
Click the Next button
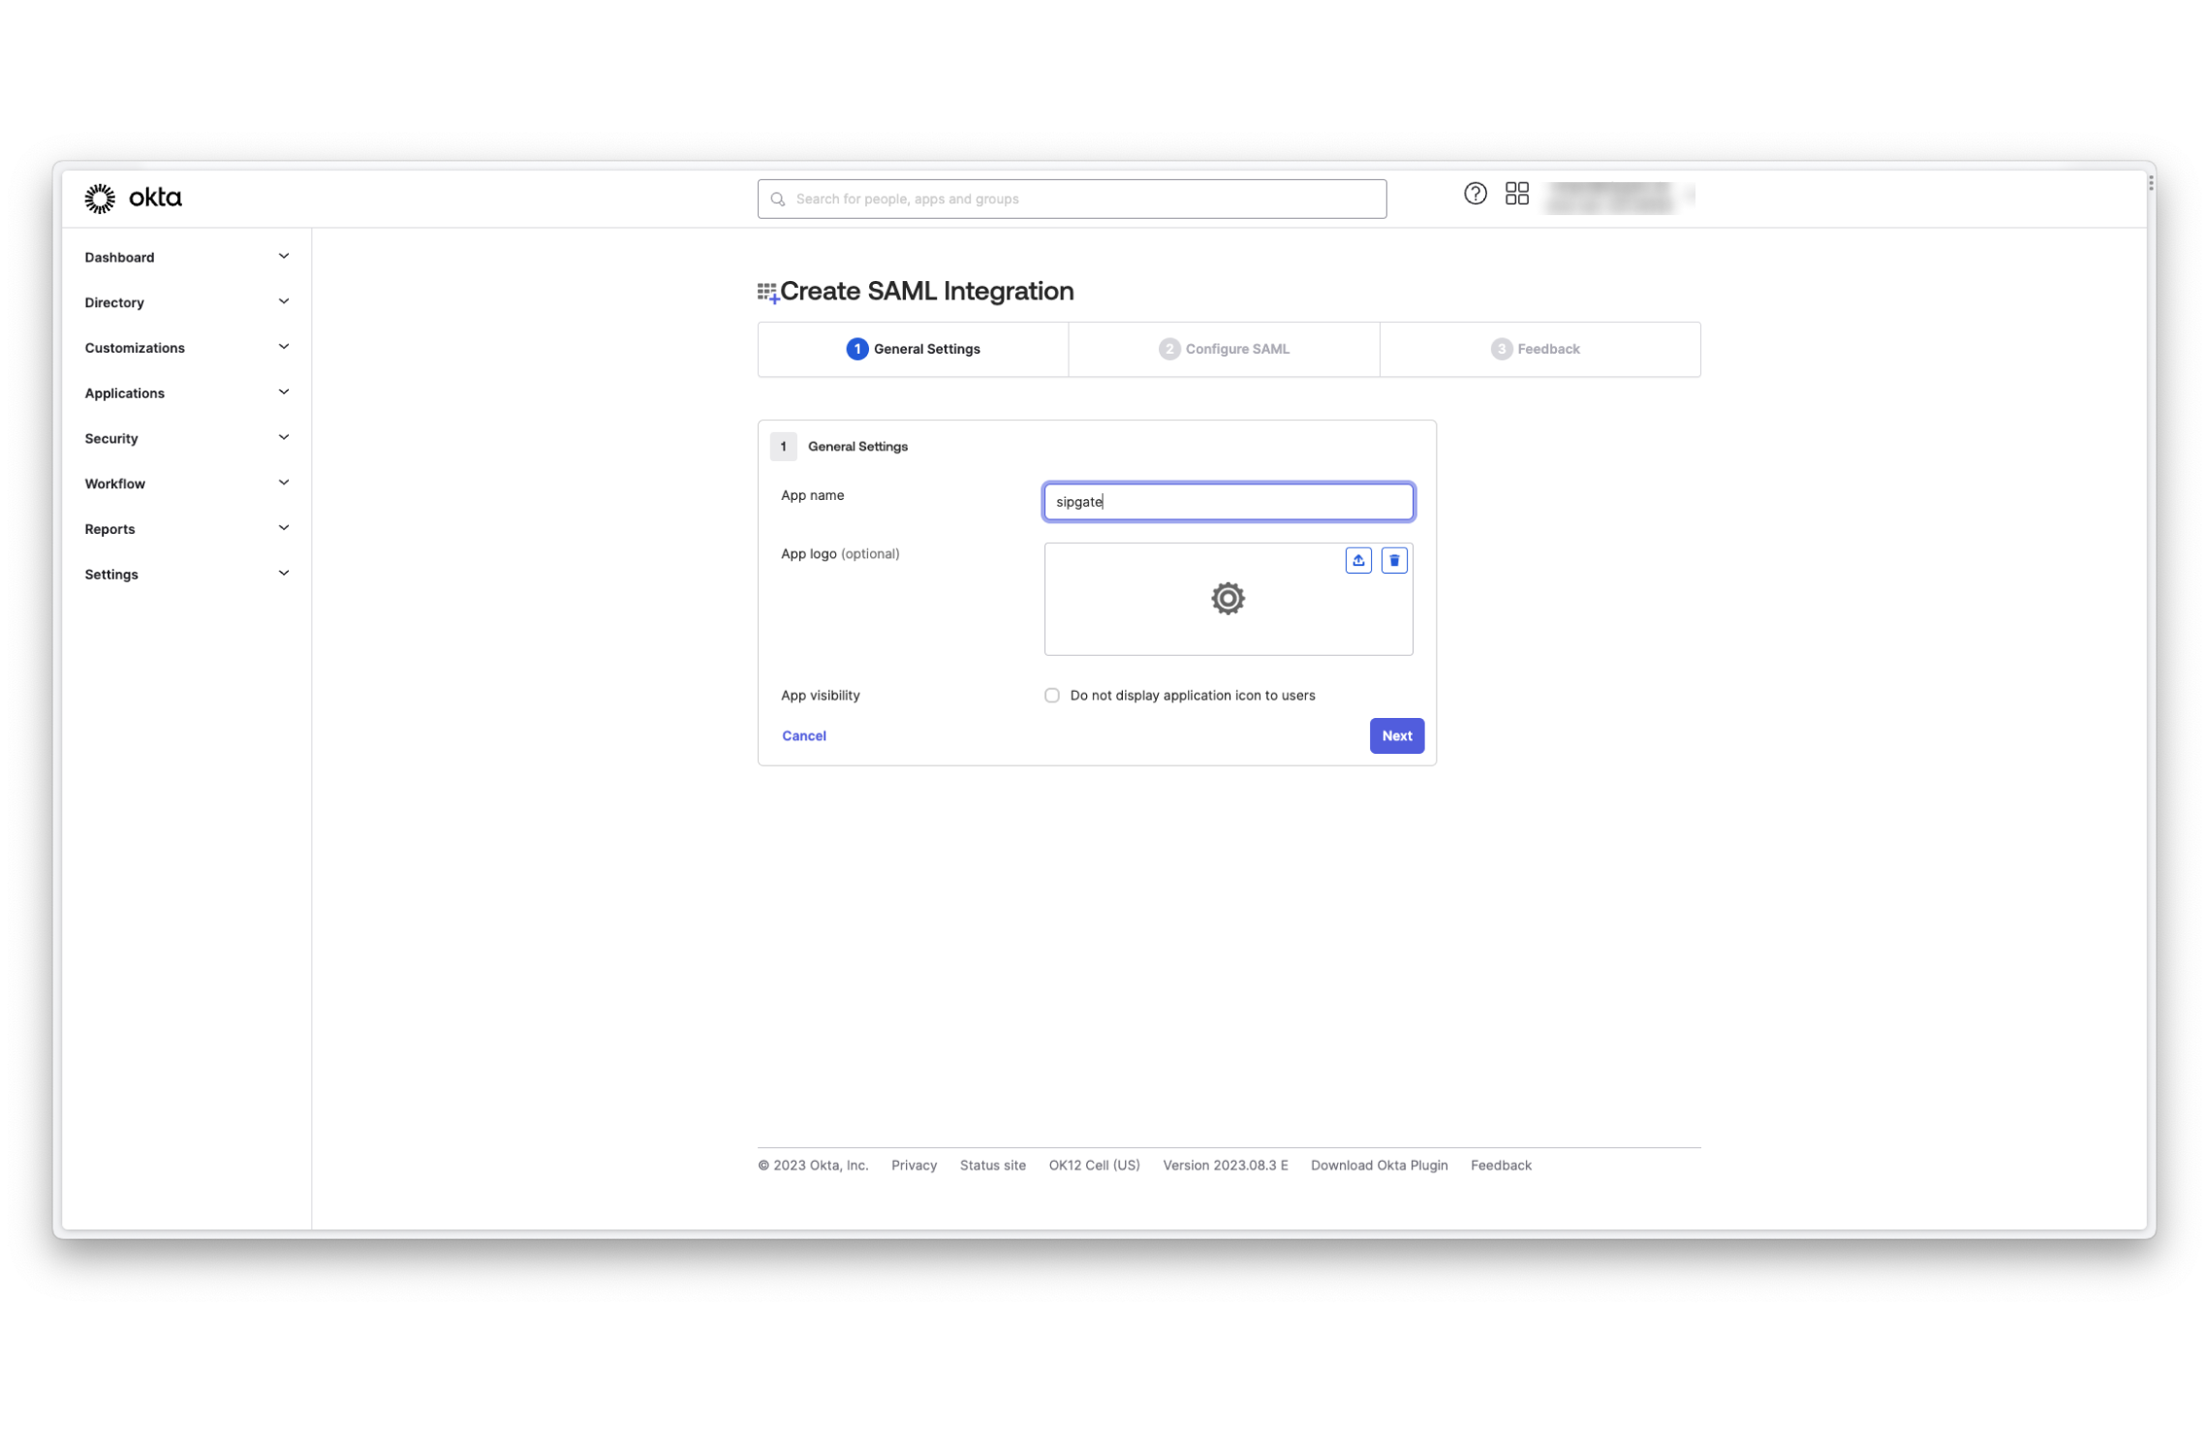[1396, 736]
